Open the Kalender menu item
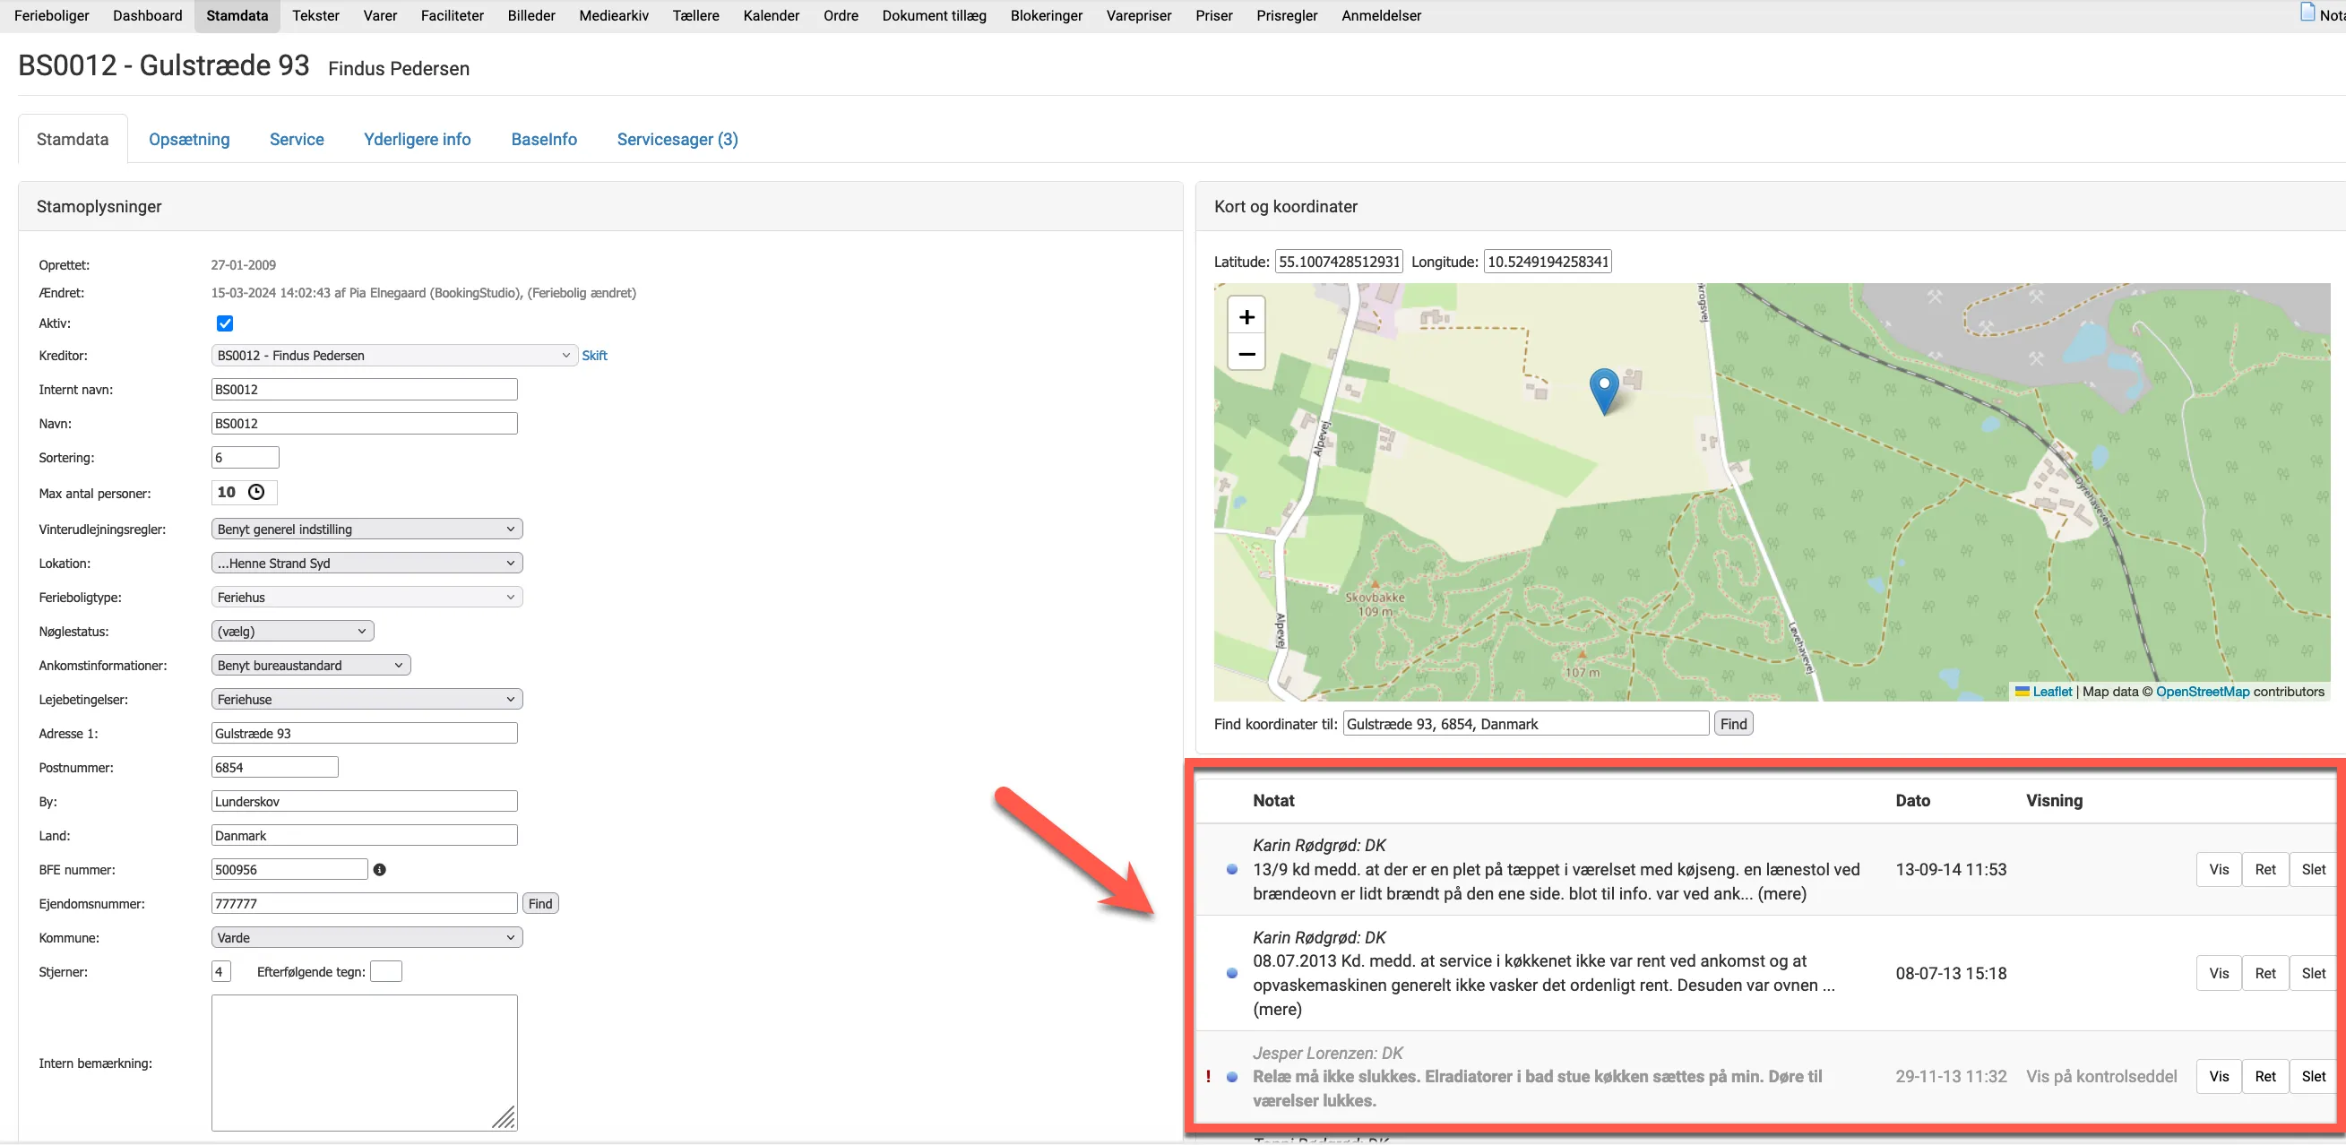Viewport: 2346px width, 1145px height. [771, 15]
